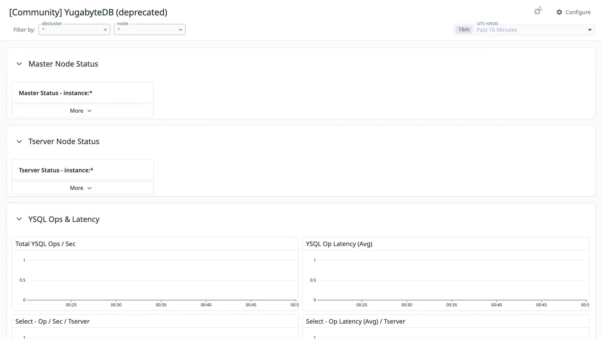The width and height of the screenshot is (602, 339).
Task: Click the YSQL Op Latency (Avg) chart area
Action: tap(446, 280)
